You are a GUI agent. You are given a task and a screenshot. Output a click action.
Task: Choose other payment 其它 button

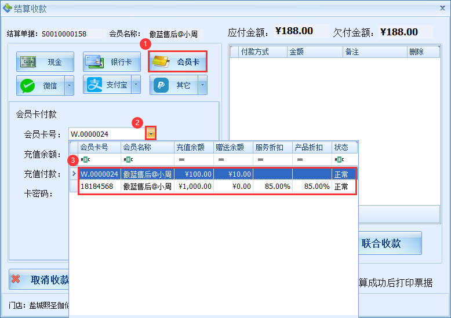(x=174, y=85)
